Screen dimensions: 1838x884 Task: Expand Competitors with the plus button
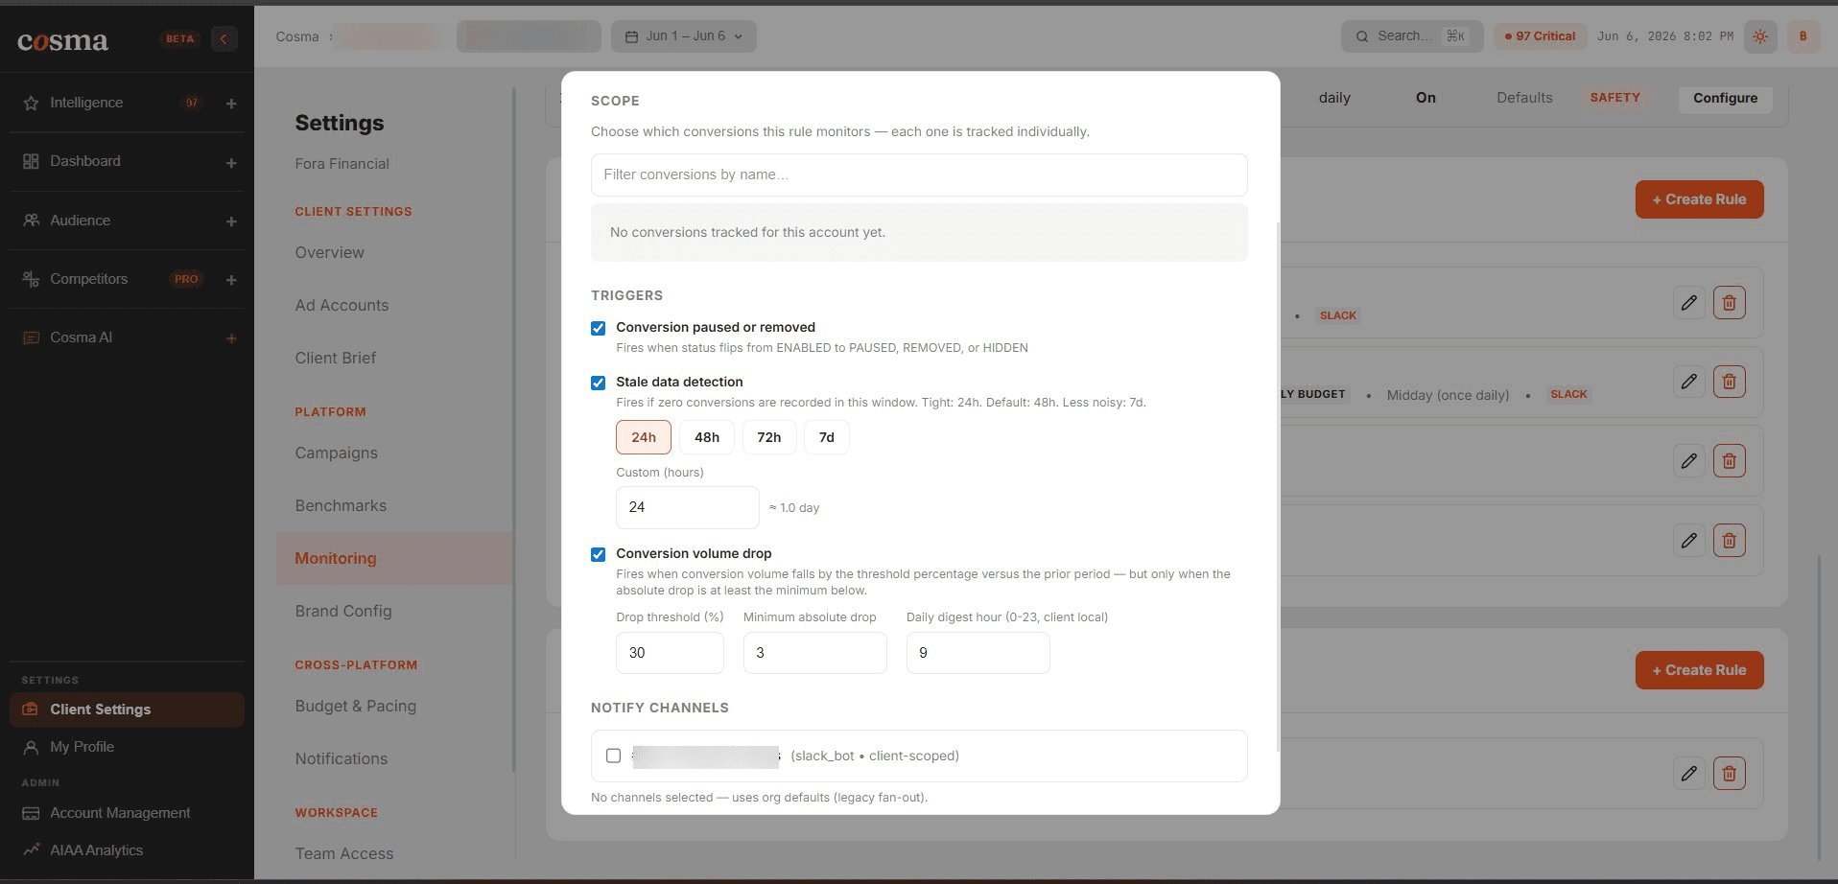coord(231,280)
